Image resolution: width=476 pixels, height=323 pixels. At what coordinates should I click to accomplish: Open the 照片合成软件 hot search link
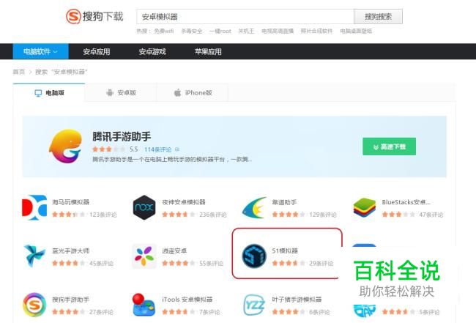(316, 31)
